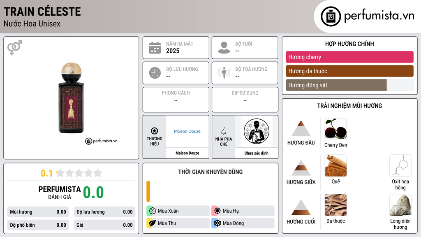
Task: Click the person icon beside Độ tuổi
Action: click(x=224, y=48)
